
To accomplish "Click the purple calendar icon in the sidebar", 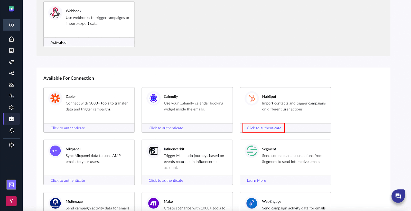I will 11,185.
